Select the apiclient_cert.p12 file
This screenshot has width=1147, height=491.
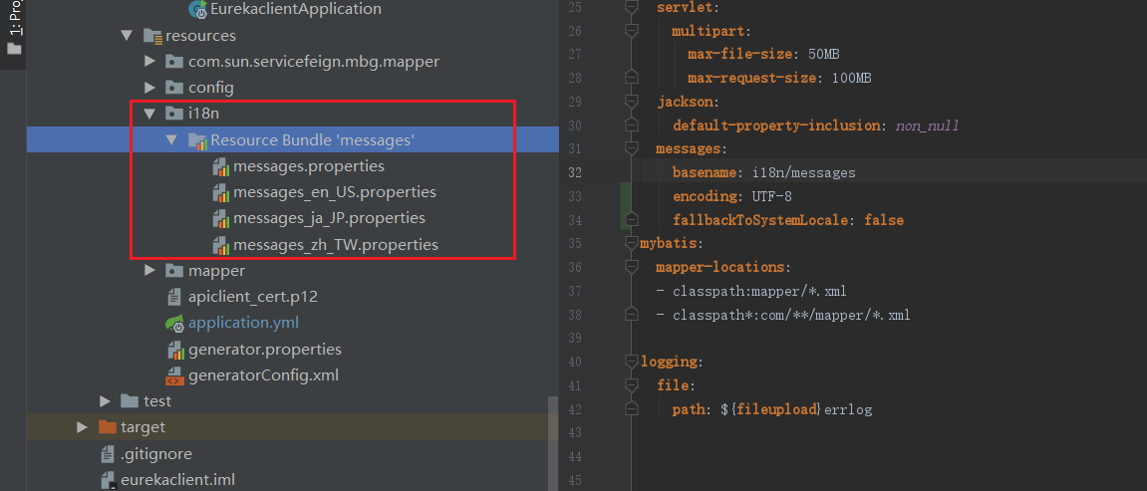tap(252, 297)
